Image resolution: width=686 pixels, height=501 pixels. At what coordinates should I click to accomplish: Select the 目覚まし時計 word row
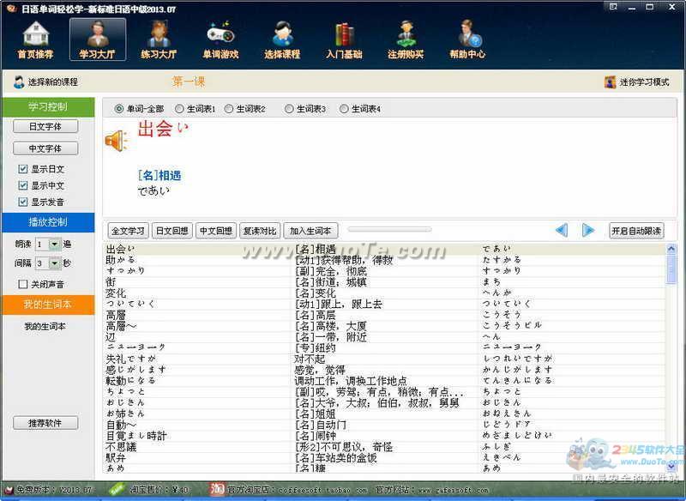point(385,435)
